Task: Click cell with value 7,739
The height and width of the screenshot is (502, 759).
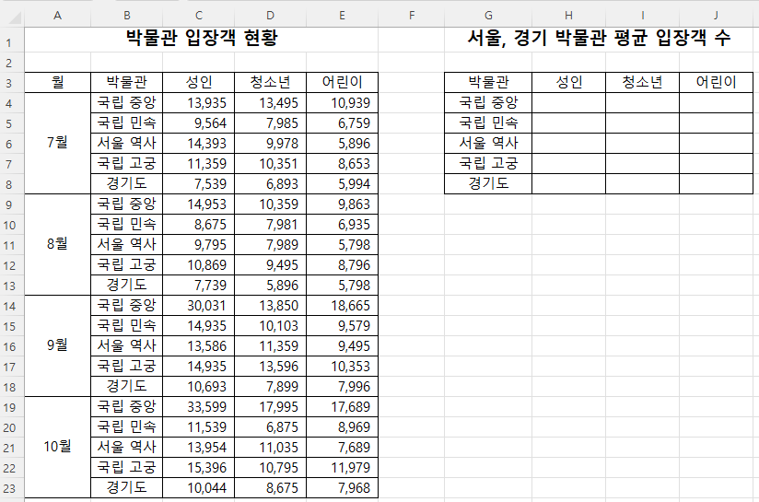Action: click(x=198, y=286)
